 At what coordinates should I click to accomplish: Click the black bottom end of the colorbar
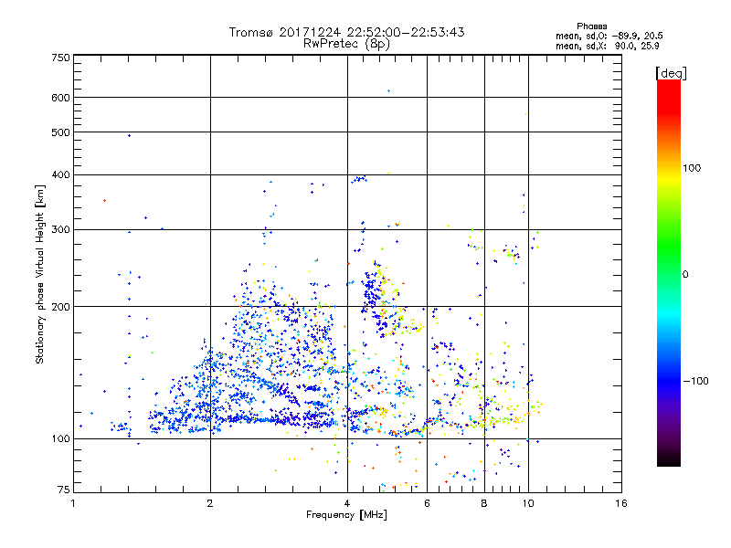tap(669, 461)
